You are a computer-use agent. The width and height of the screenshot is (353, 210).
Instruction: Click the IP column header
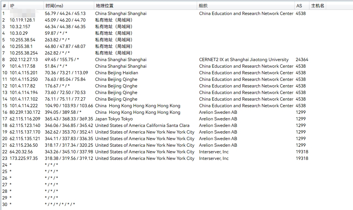[12, 6]
